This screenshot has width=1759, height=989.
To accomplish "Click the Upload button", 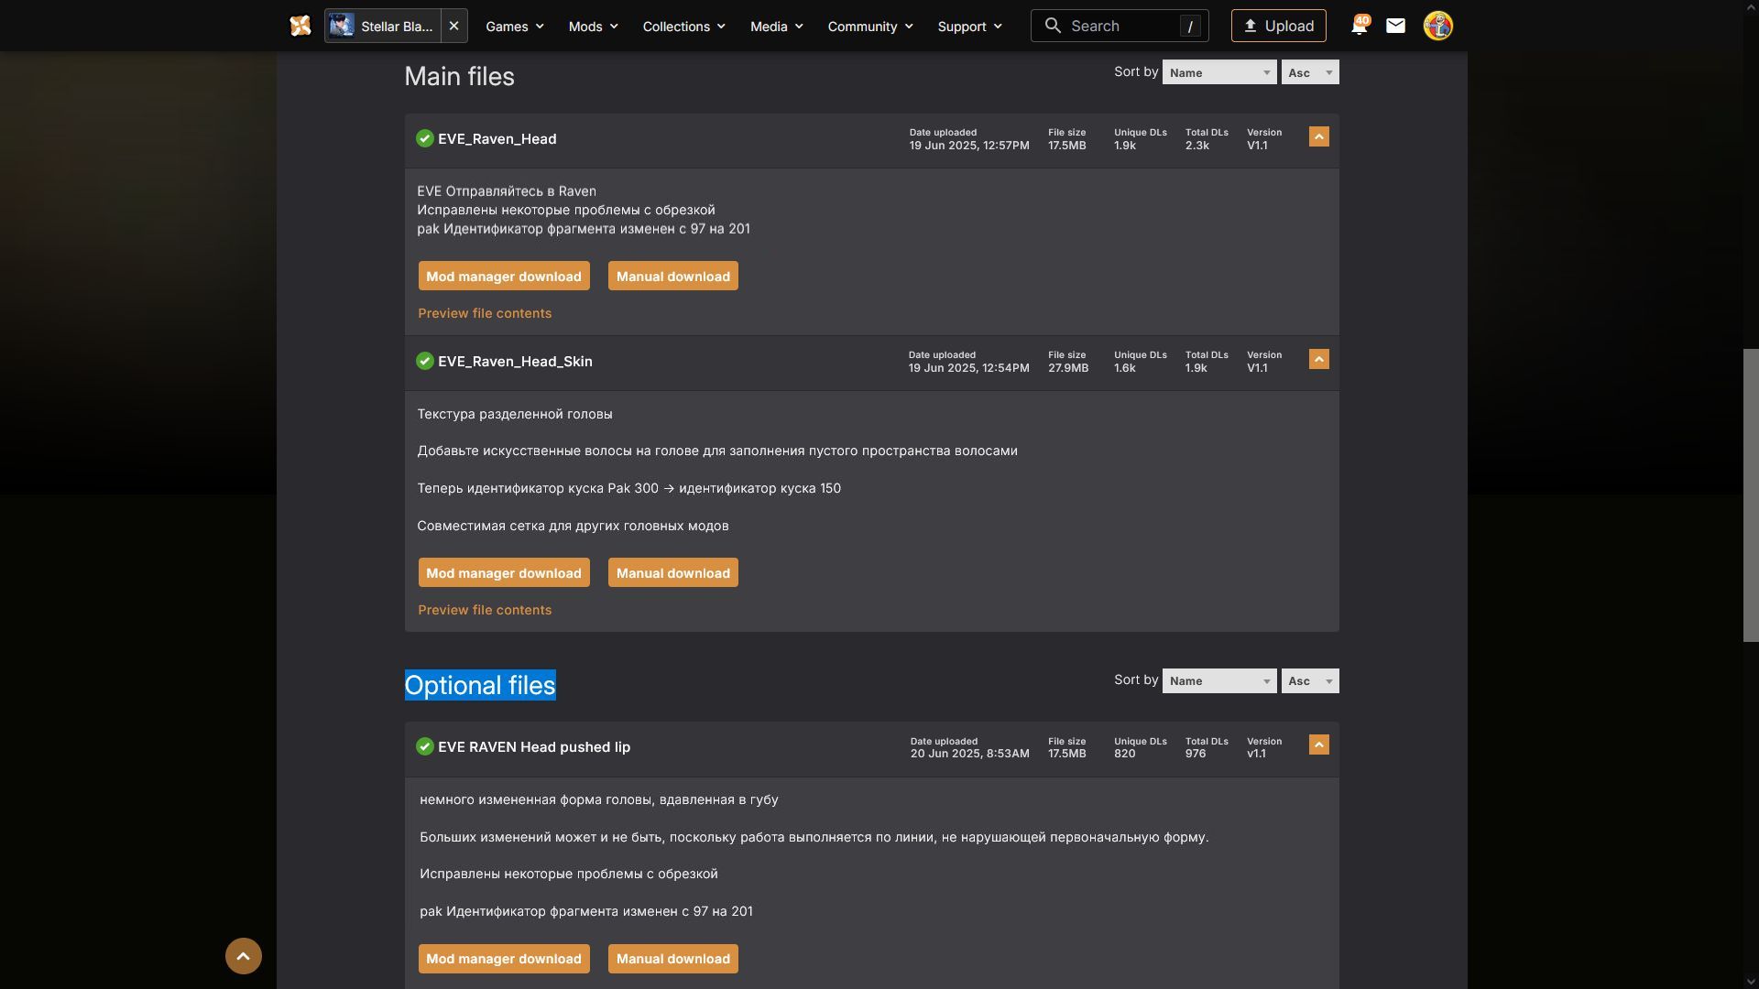I will click(1278, 26).
